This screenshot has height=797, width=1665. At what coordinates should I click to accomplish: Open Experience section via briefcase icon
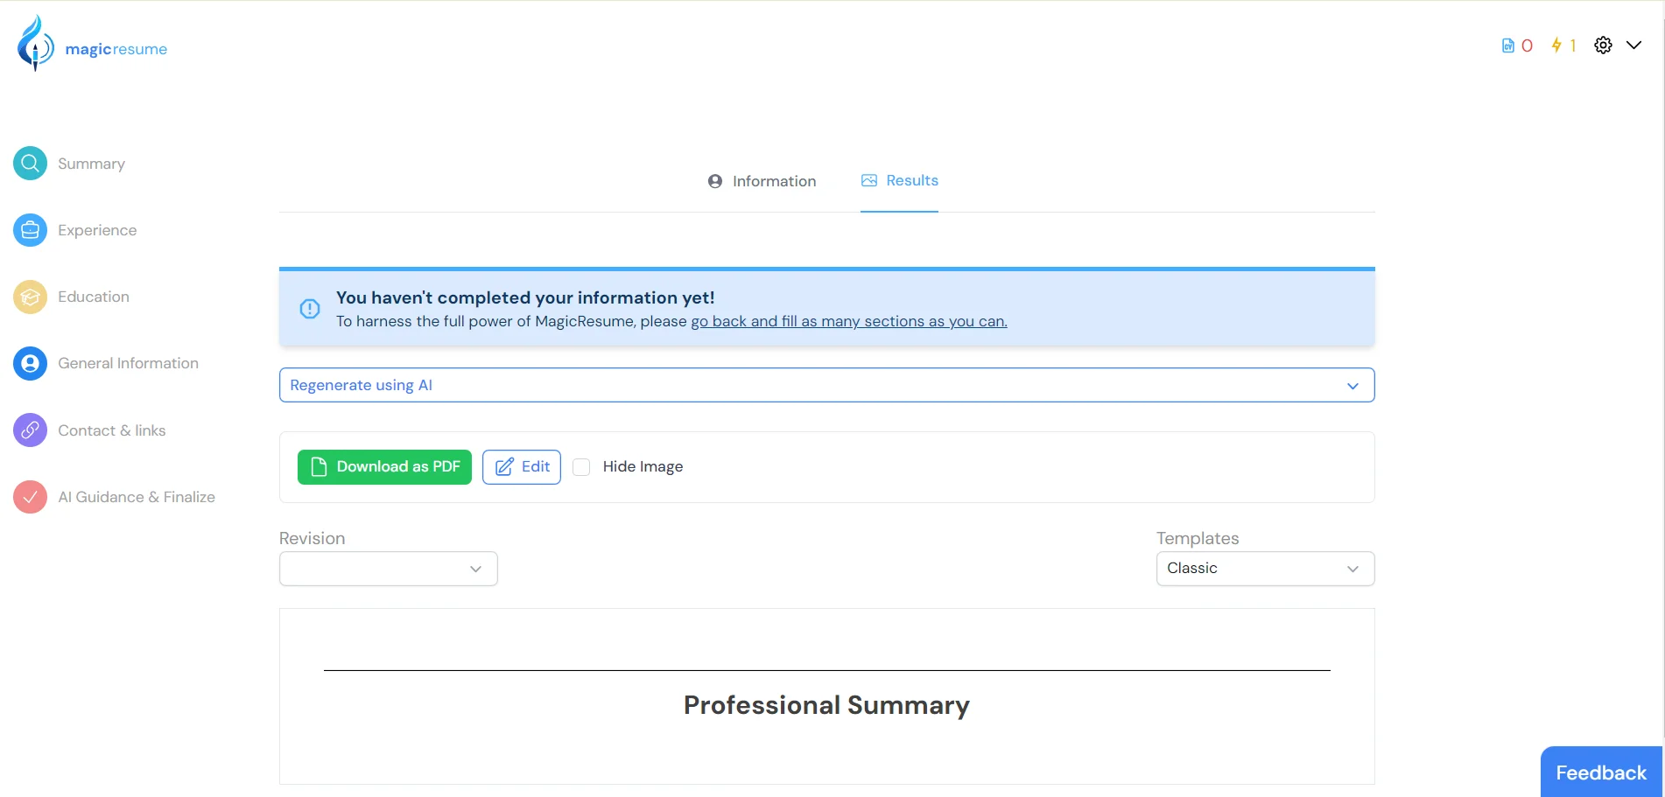(x=30, y=230)
